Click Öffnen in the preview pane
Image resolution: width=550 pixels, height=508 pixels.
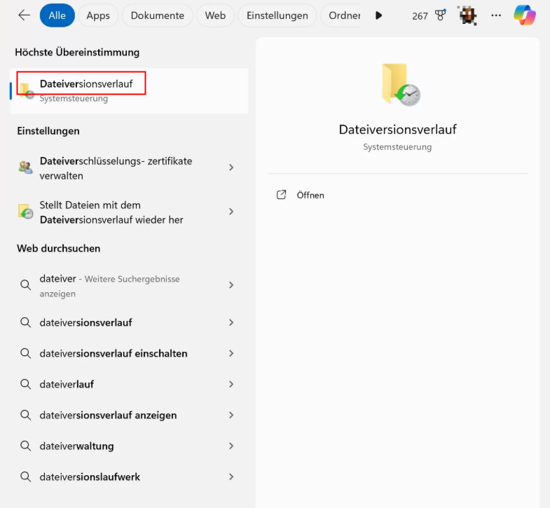pyautogui.click(x=310, y=195)
